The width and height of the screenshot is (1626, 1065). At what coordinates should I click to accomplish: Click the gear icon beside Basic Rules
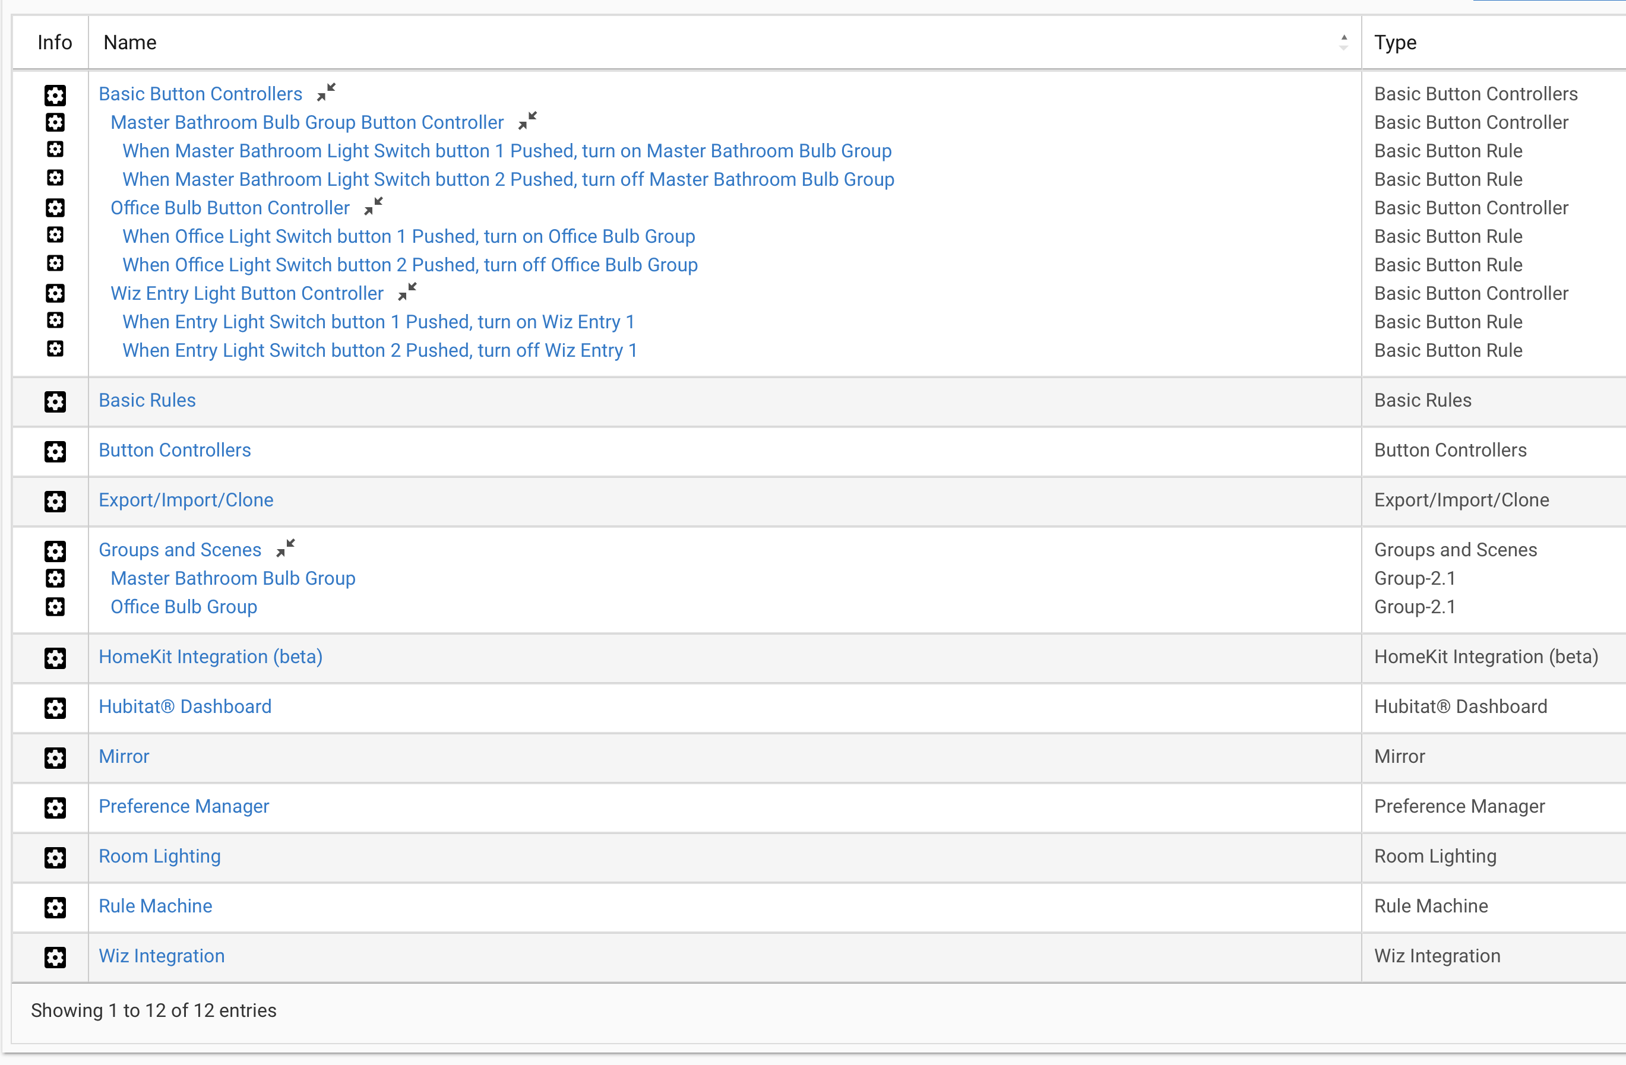click(x=55, y=402)
